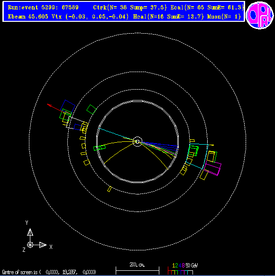Image resolution: width=275 pixels, height=276 pixels.
Task: Select the Z axis circle symbol
Action: [x=30, y=245]
